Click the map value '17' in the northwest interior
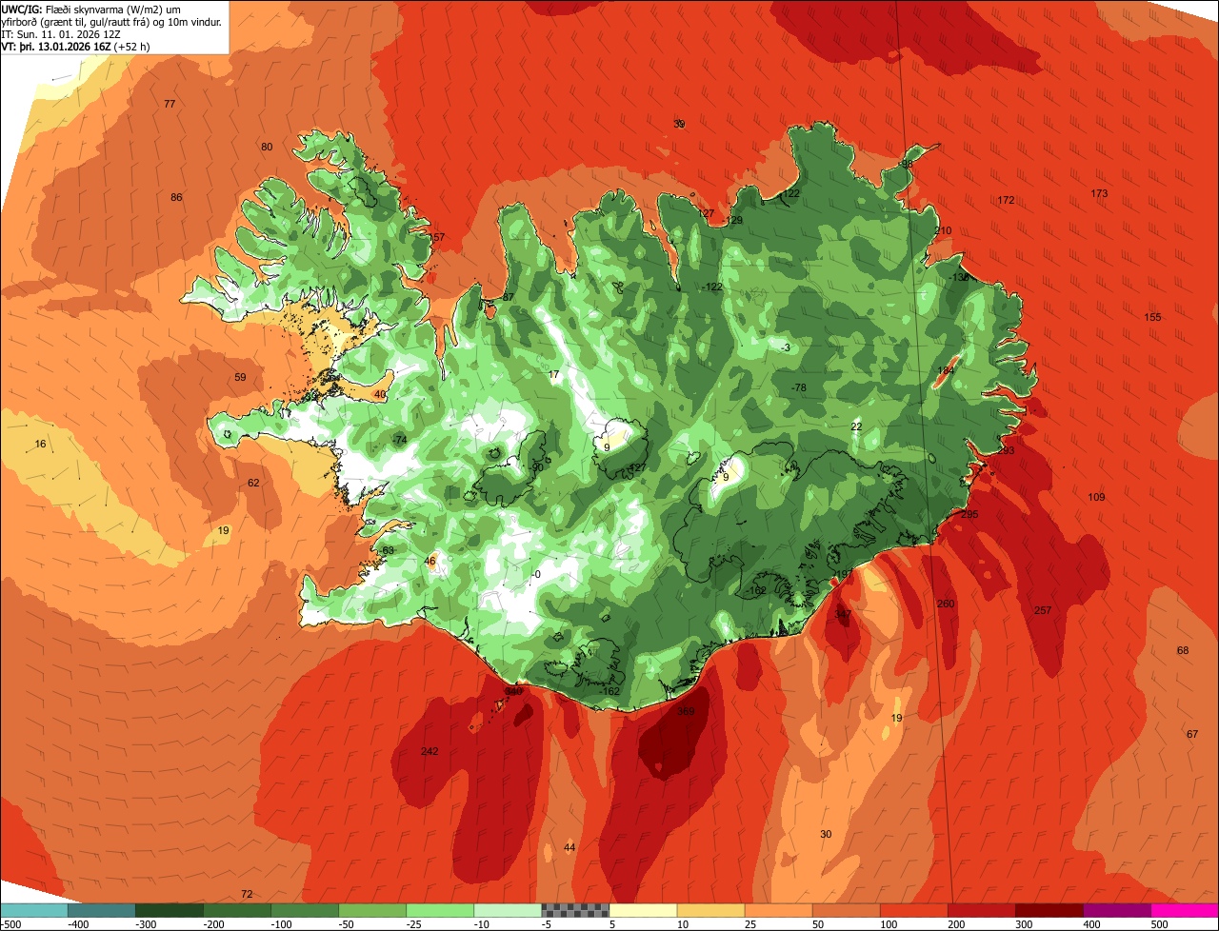1219x931 pixels. (x=554, y=374)
